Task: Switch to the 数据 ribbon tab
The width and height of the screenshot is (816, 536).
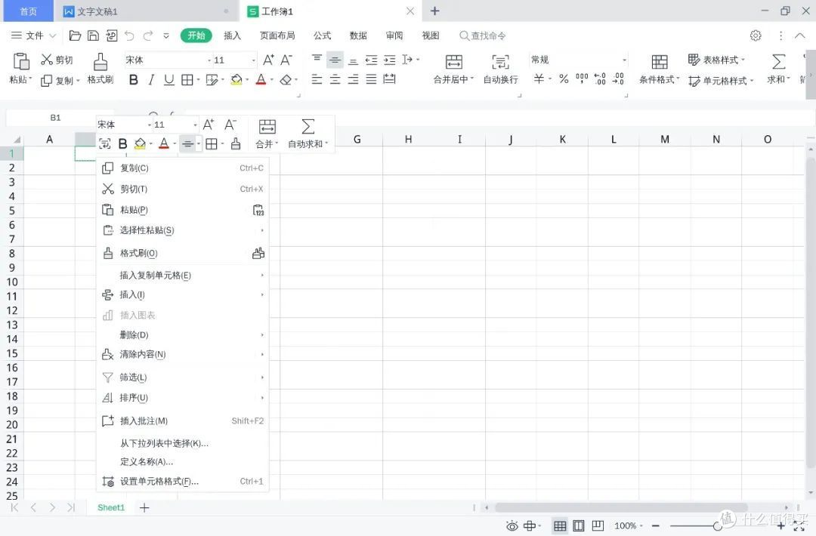Action: pos(358,35)
